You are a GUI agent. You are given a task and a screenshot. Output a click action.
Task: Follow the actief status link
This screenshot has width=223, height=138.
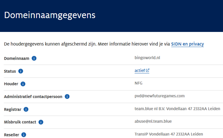142,71
